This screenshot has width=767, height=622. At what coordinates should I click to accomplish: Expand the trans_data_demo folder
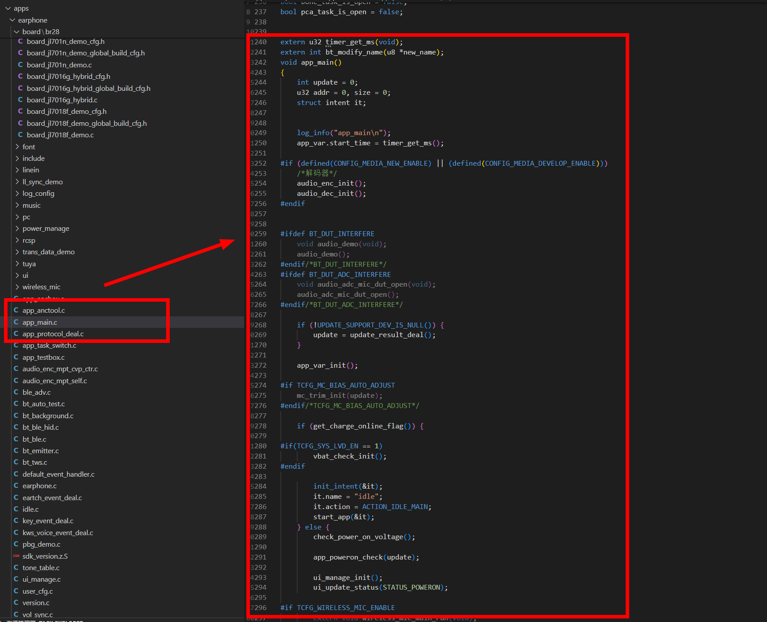click(x=17, y=252)
